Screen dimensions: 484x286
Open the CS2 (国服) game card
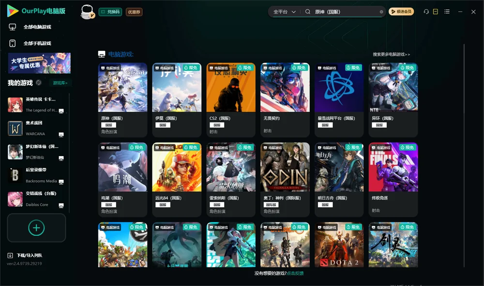click(x=231, y=100)
